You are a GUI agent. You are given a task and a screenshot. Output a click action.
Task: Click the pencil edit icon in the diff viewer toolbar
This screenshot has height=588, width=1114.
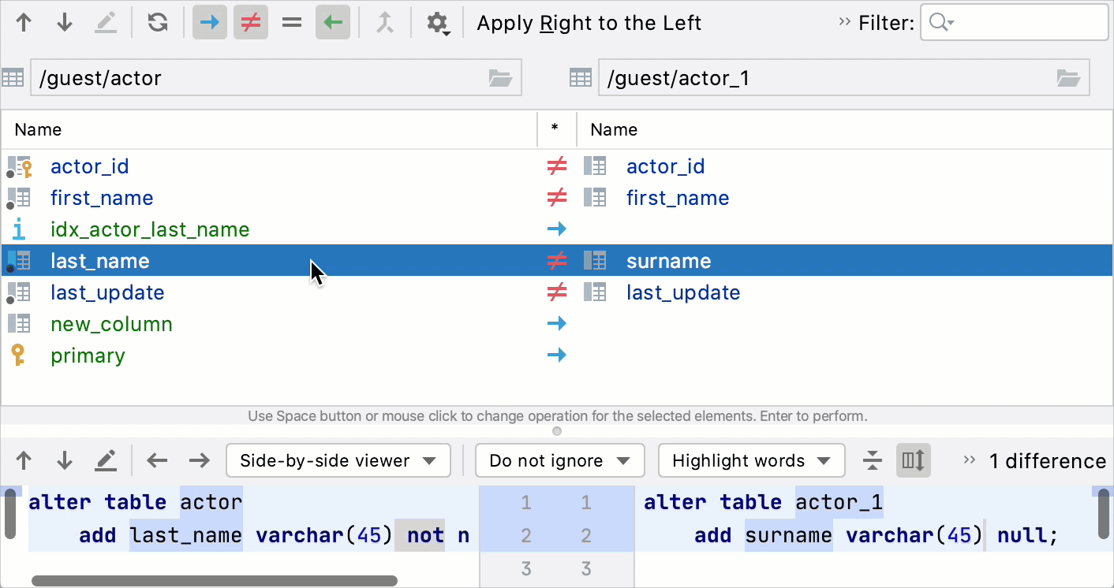pos(106,461)
